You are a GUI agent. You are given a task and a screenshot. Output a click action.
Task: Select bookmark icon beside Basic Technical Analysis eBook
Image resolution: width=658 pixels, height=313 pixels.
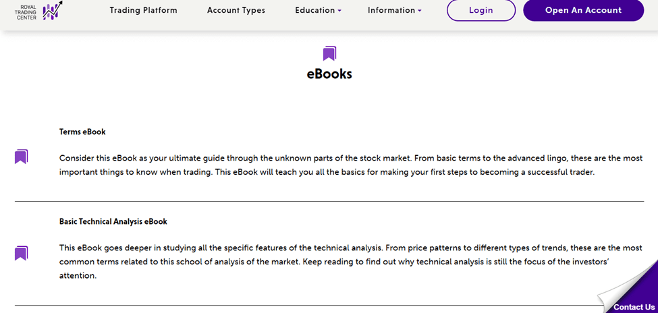(21, 253)
